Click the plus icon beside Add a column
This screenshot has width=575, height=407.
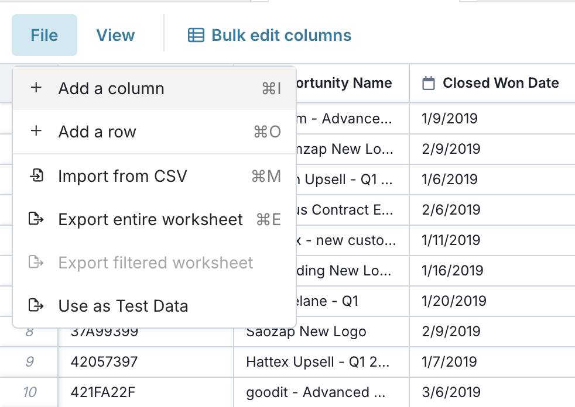click(x=36, y=88)
